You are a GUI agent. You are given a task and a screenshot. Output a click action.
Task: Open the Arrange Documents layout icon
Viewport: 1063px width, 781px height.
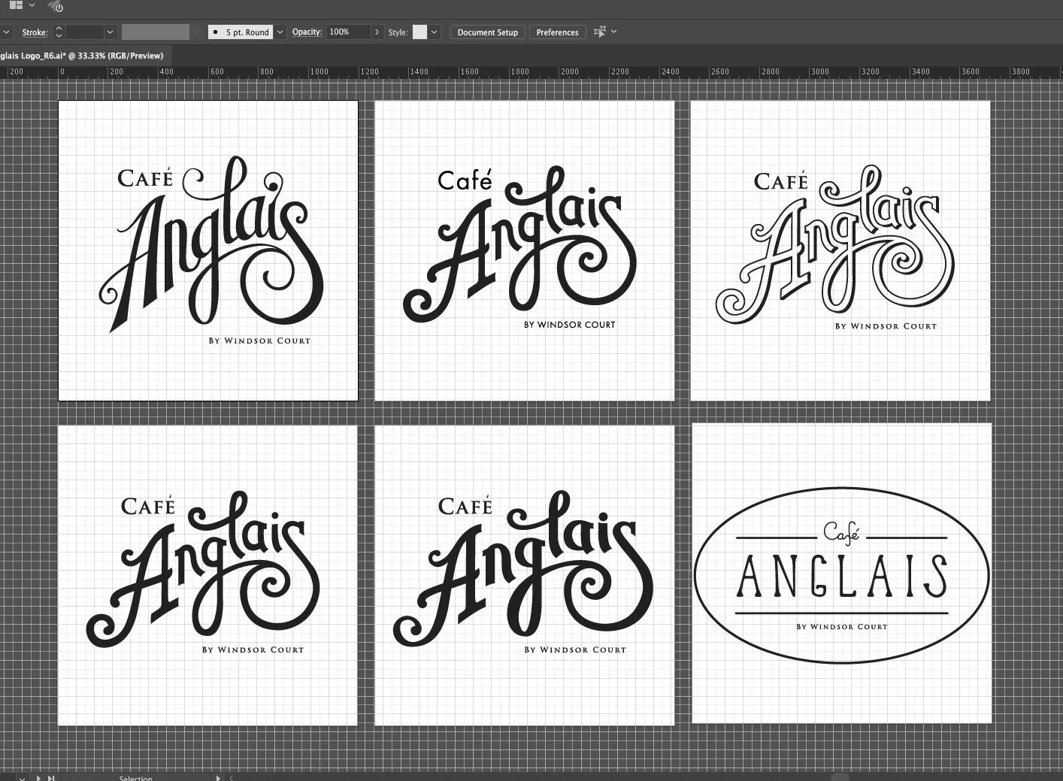point(16,5)
